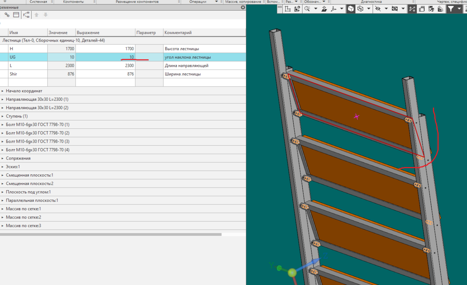Open the filter funnel dropdown arrow
467x285 pixels.
click(459, 9)
